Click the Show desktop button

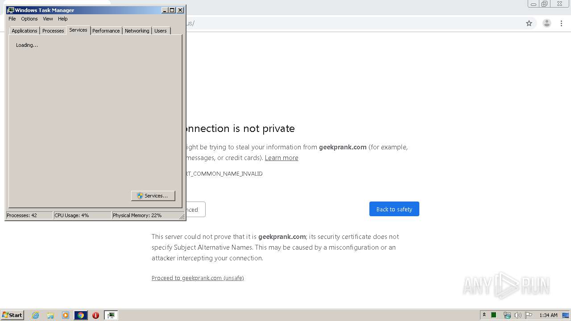[566, 315]
